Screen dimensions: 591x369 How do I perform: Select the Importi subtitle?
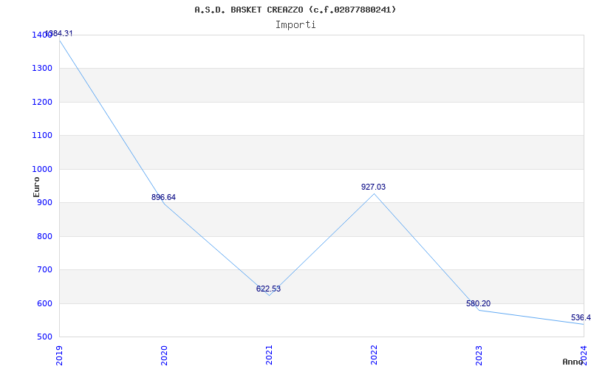click(x=295, y=25)
